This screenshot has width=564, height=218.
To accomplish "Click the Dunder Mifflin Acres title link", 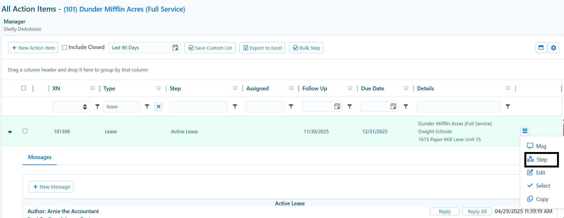I will (x=124, y=9).
